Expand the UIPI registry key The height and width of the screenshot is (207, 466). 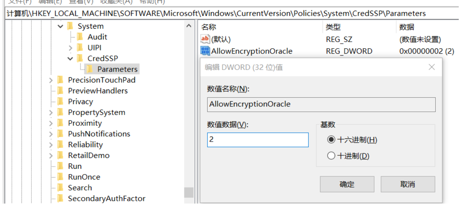coord(70,48)
